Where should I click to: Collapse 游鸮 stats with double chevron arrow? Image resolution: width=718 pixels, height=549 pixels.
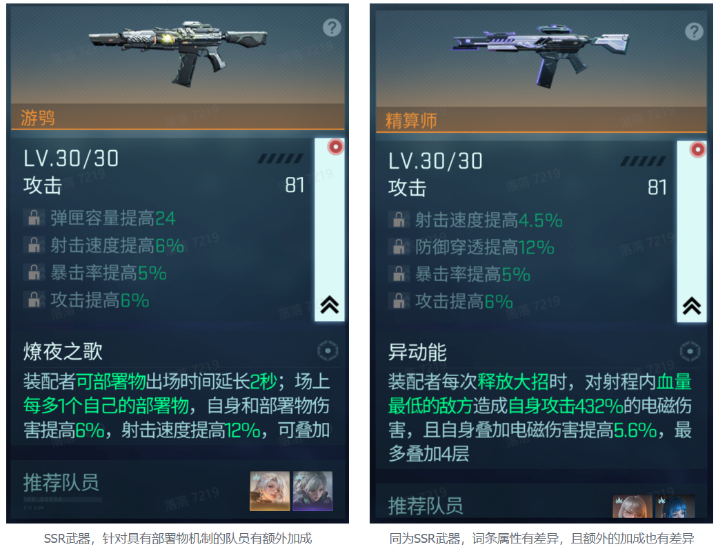(330, 304)
